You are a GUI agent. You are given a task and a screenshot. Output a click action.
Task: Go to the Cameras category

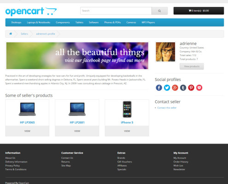pos(131,23)
